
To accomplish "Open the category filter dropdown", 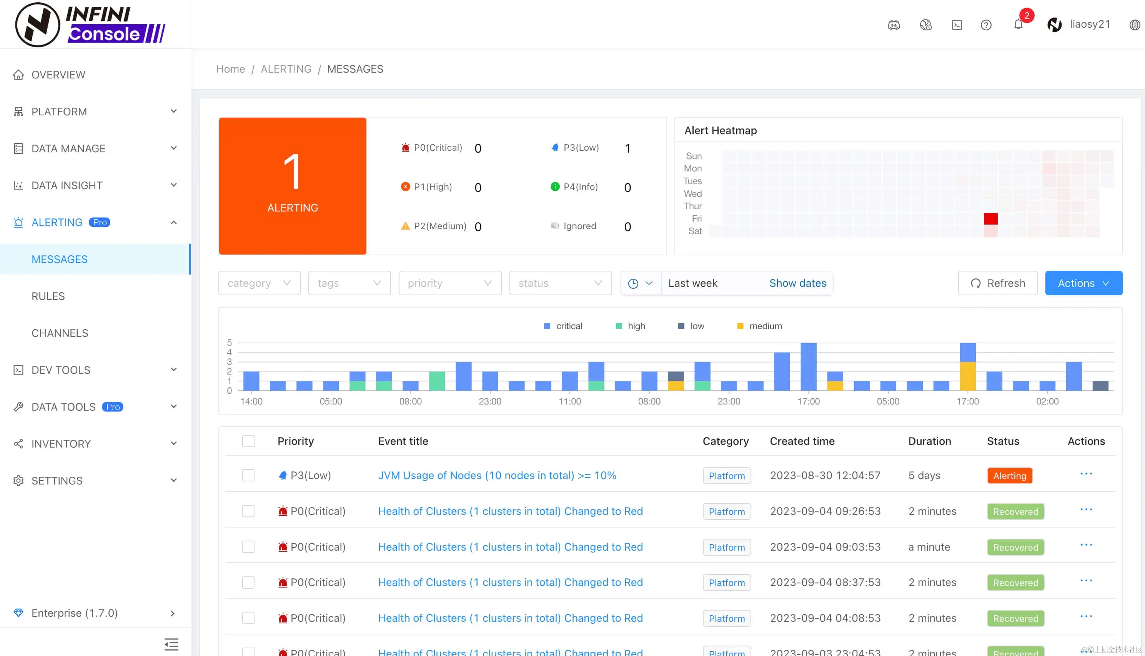I will click(x=259, y=283).
